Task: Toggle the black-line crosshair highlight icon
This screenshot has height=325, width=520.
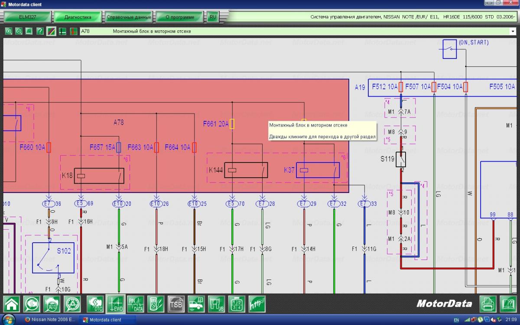Action: click(x=62, y=31)
